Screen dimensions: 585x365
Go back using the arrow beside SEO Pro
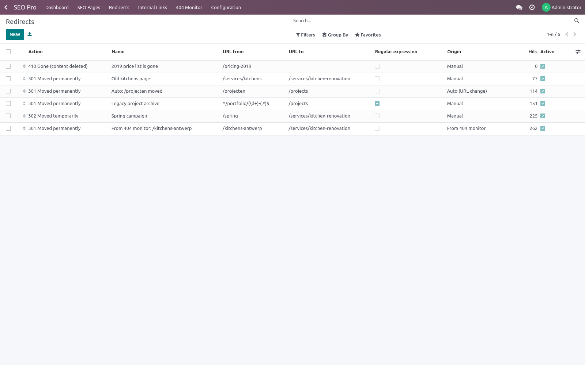coord(6,7)
